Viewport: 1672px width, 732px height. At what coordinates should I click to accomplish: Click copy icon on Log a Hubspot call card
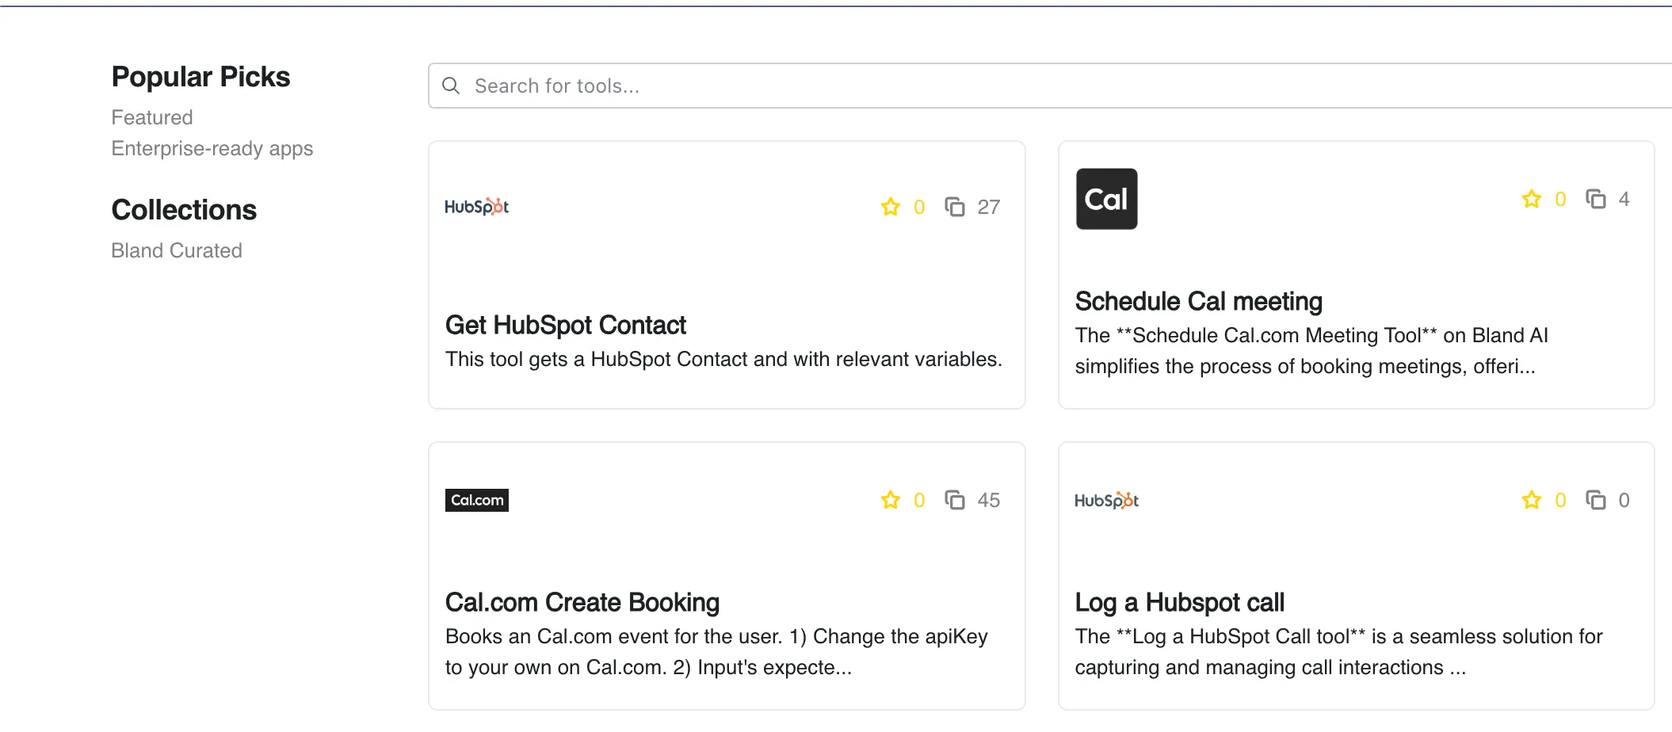point(1596,500)
